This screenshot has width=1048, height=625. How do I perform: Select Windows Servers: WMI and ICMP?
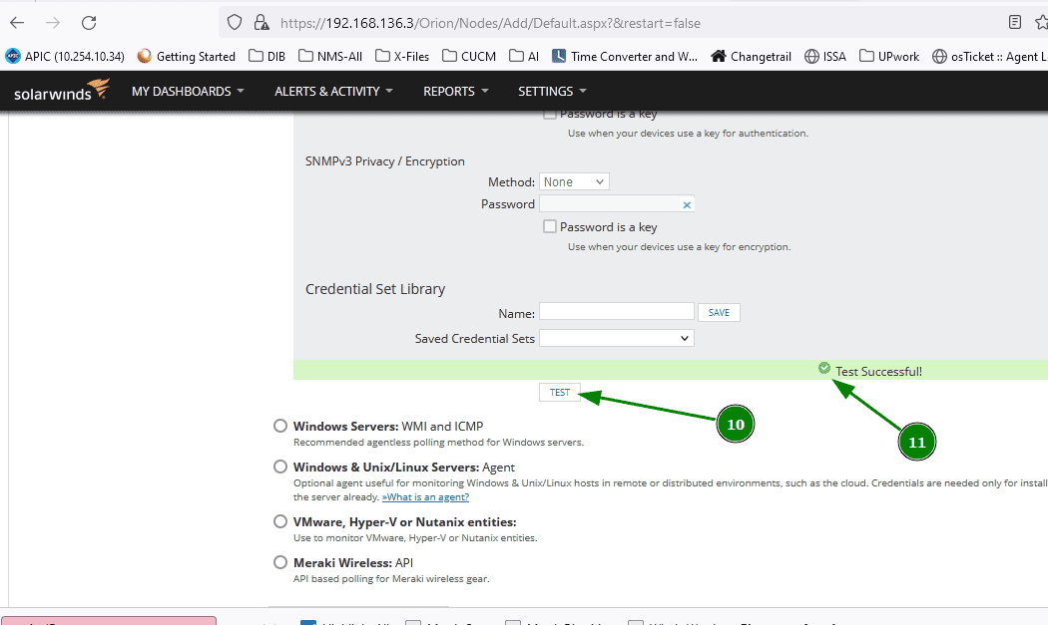click(280, 426)
